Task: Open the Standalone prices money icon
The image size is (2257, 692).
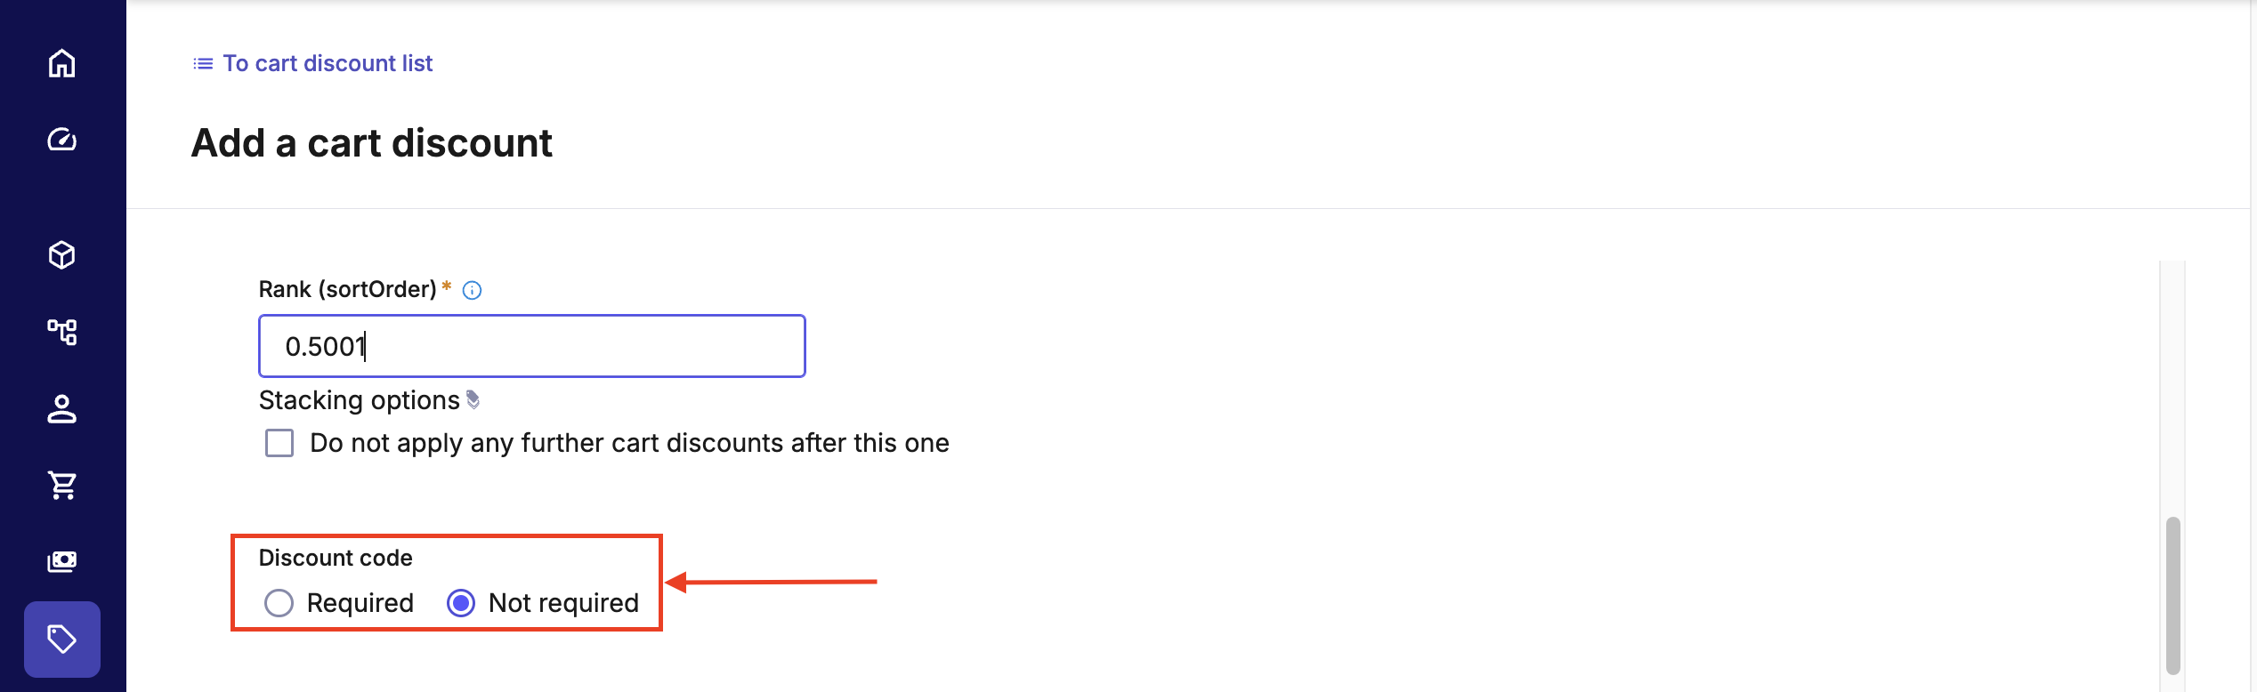Action: tap(61, 561)
